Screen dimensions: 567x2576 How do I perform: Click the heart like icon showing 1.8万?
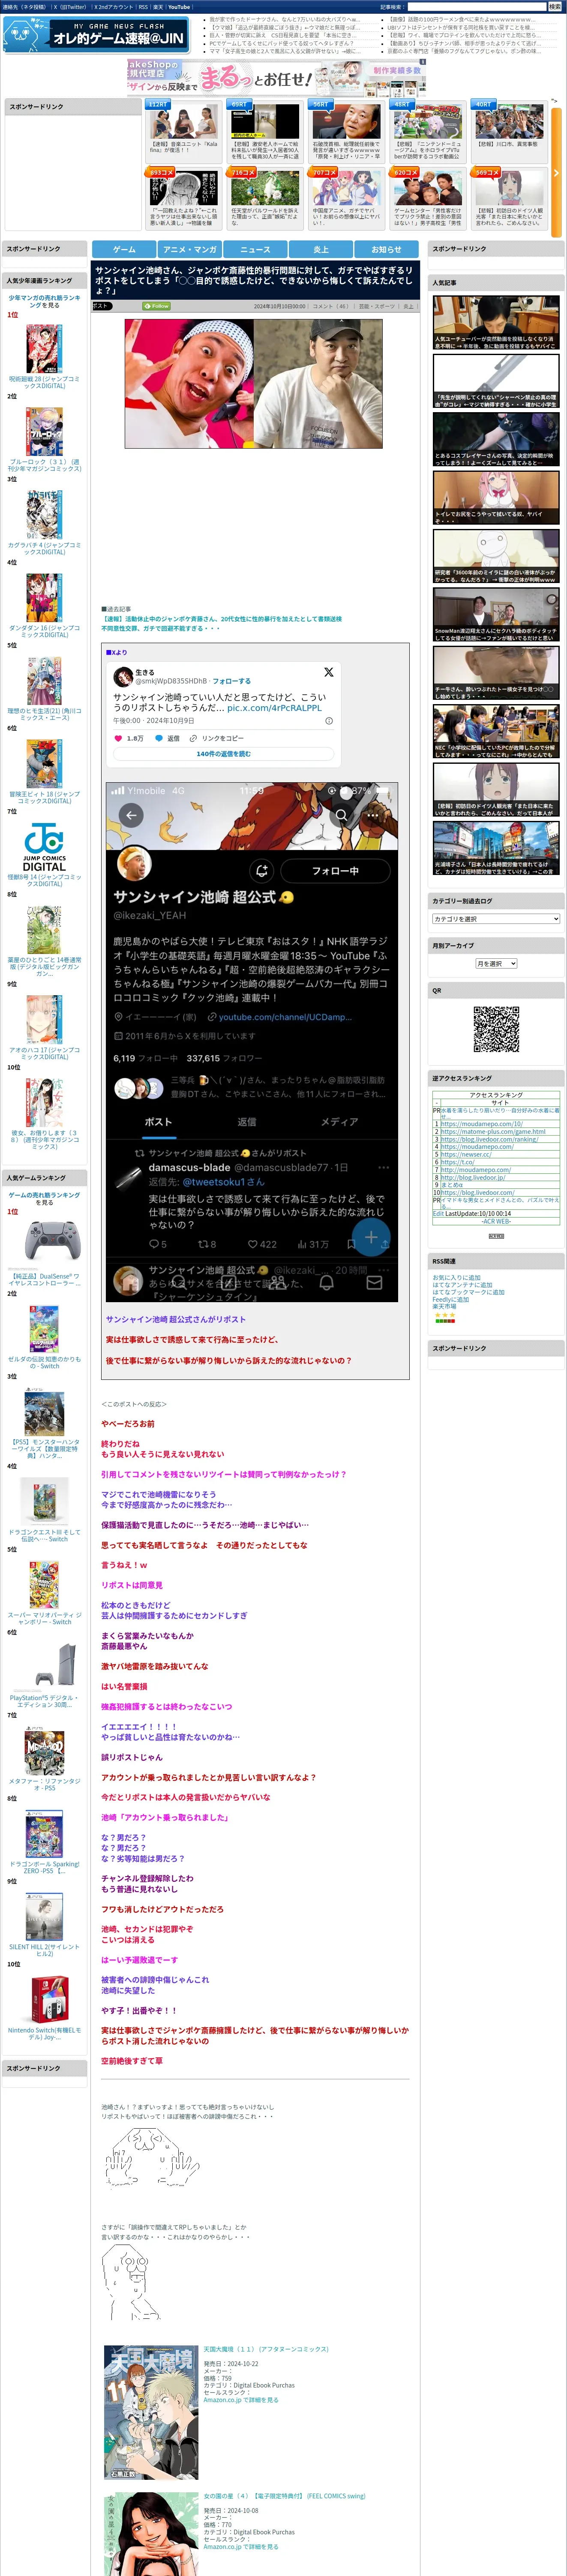click(119, 738)
